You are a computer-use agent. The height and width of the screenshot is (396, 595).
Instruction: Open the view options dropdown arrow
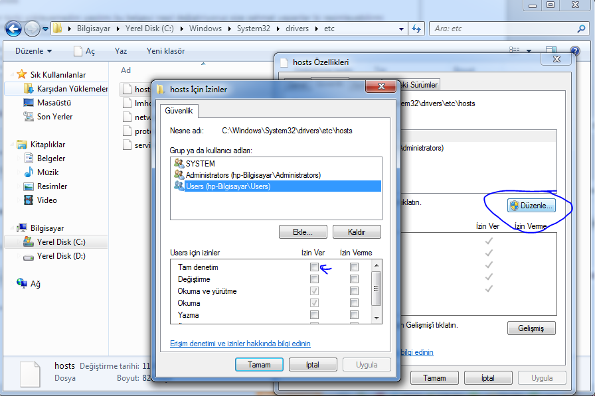(x=529, y=50)
